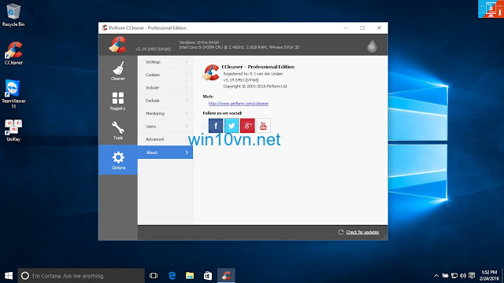Click the chevron on the Users row

187,127
